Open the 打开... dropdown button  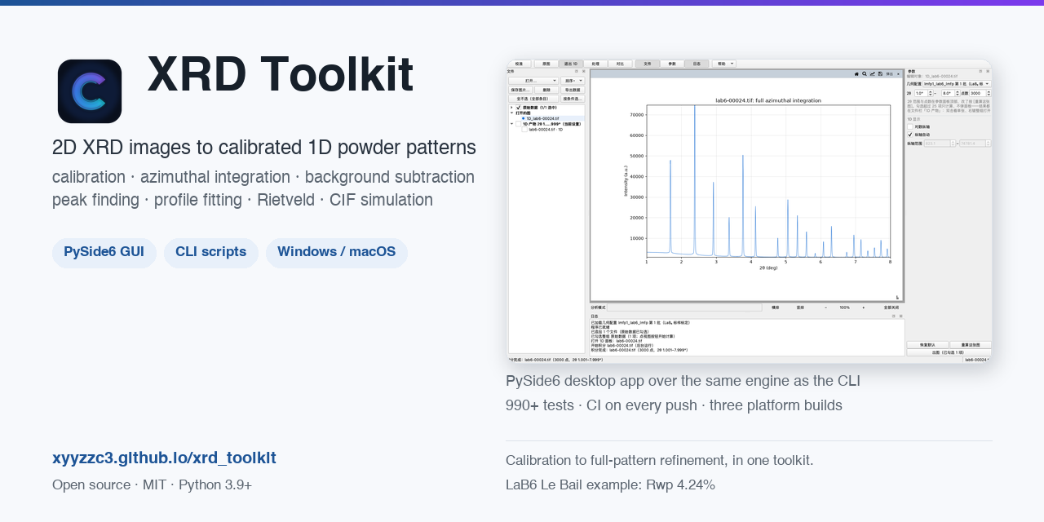point(533,81)
